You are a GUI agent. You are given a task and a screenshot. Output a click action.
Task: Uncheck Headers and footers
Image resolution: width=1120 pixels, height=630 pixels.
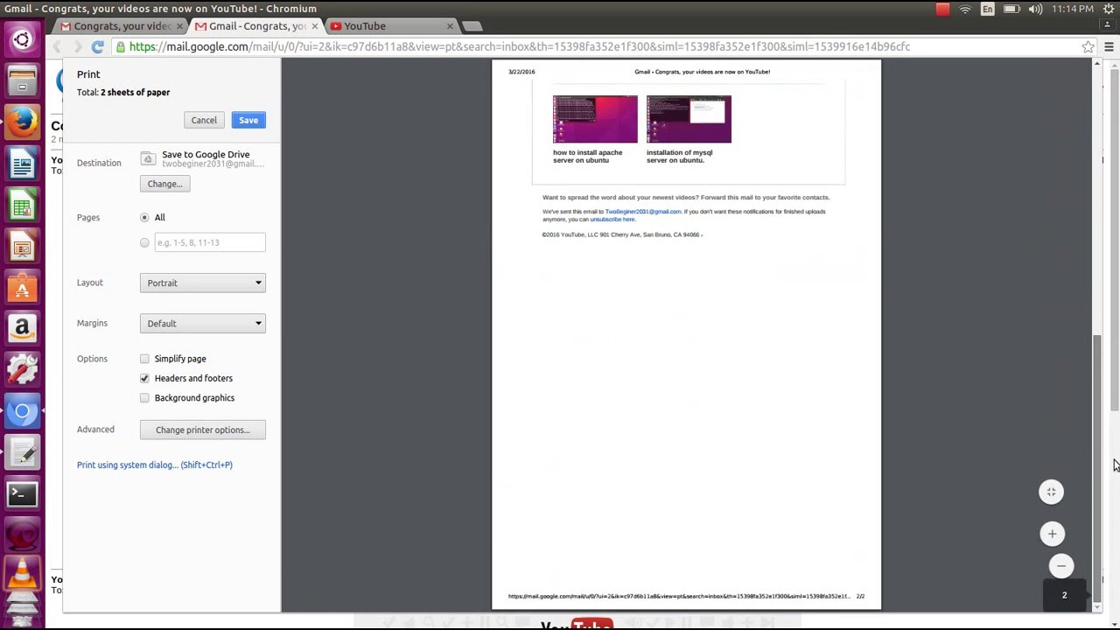144,378
